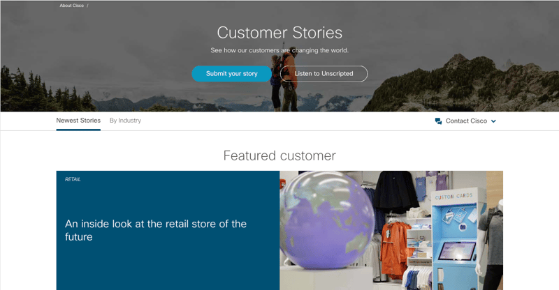Expand the Contact Cisco dropdown chevron
This screenshot has width=559, height=290.
coord(493,121)
